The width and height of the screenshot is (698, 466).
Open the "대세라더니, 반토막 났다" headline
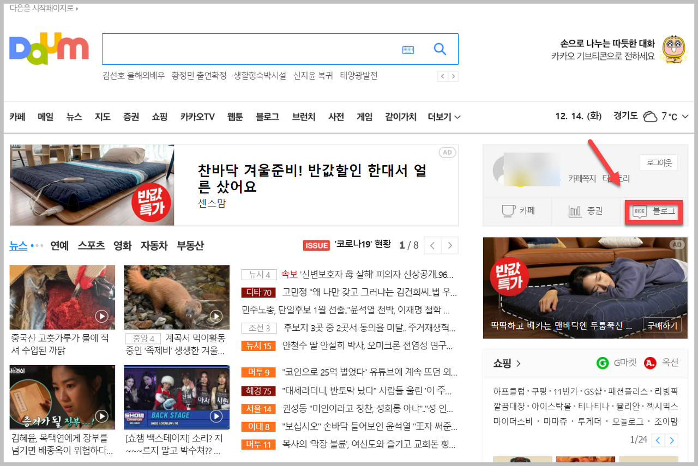(367, 391)
